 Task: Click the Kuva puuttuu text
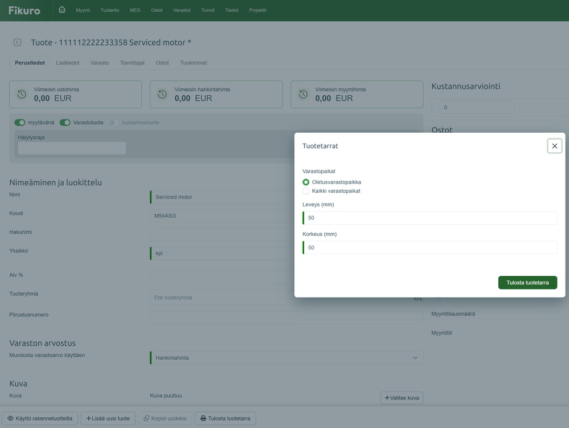coord(166,396)
